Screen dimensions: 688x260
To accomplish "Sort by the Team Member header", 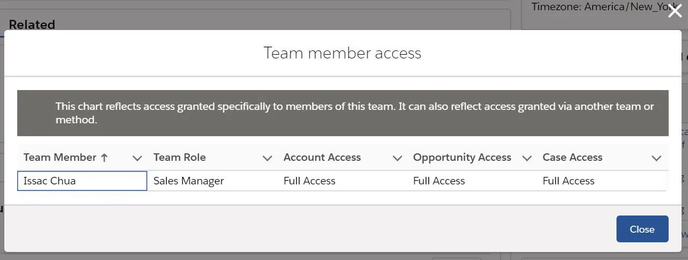I will tap(60, 158).
